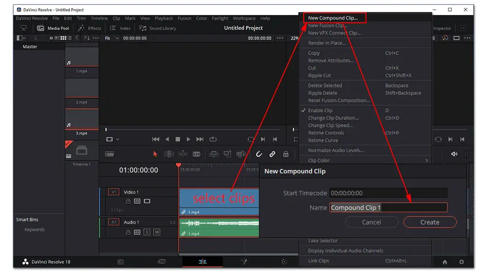
Task: Go to Project Home icon
Action: (445, 262)
